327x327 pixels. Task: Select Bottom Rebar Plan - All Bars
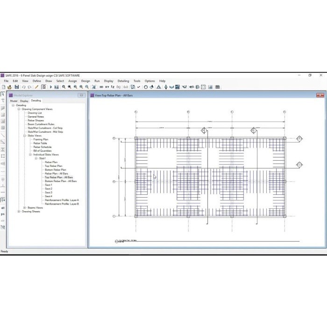pyautogui.click(x=61, y=181)
